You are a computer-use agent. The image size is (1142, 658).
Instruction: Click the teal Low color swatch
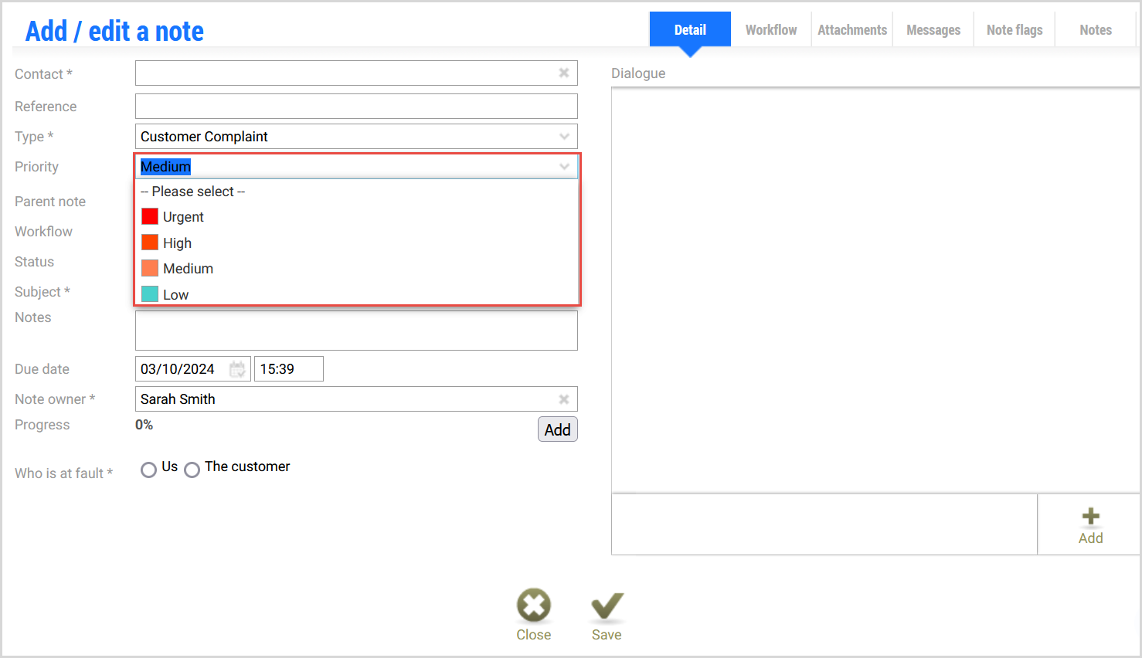tap(150, 294)
